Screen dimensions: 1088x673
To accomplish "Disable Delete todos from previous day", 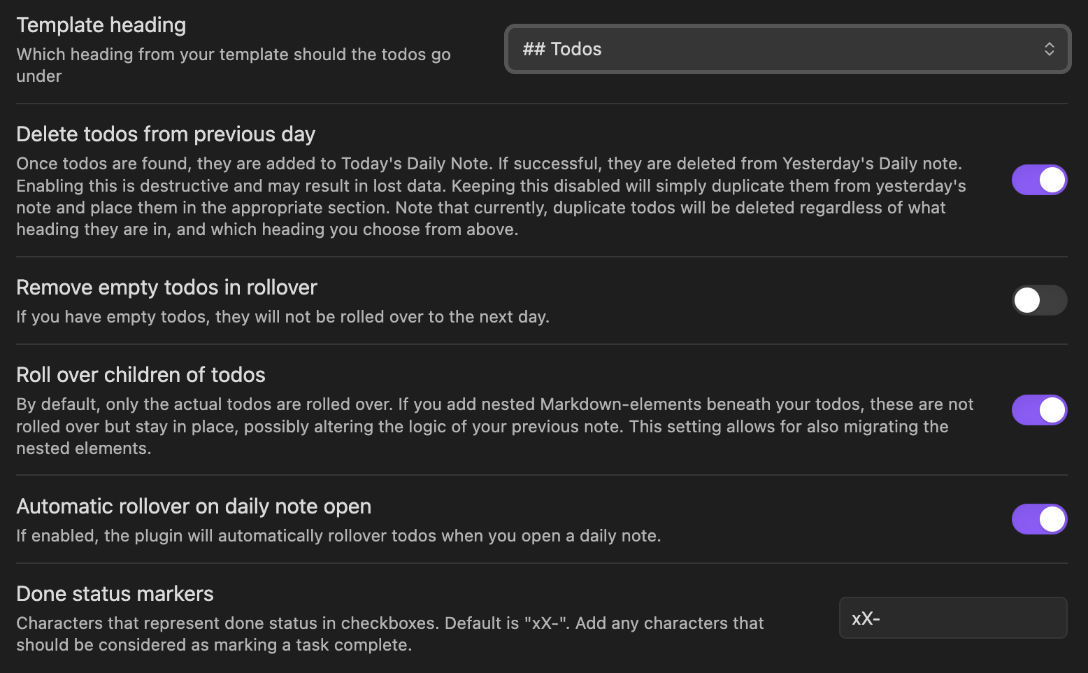I will 1039,180.
